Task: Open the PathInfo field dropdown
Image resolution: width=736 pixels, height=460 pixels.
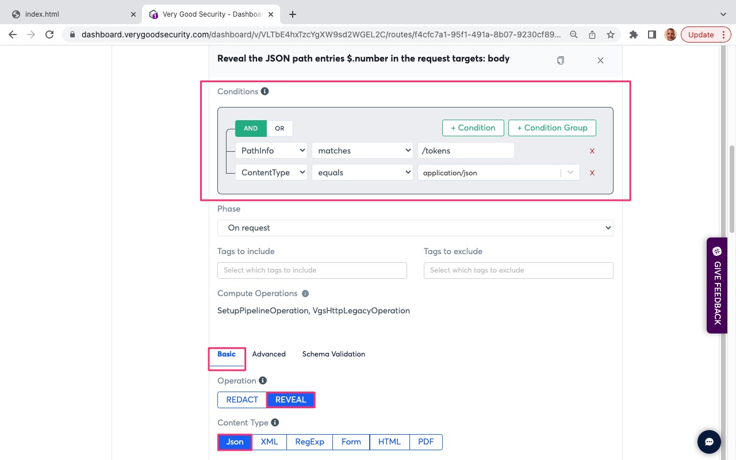Action: (271, 151)
